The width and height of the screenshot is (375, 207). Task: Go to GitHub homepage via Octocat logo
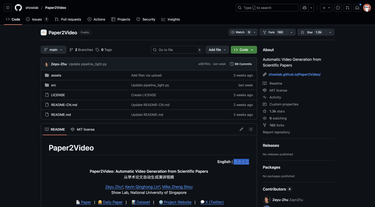(x=18, y=8)
